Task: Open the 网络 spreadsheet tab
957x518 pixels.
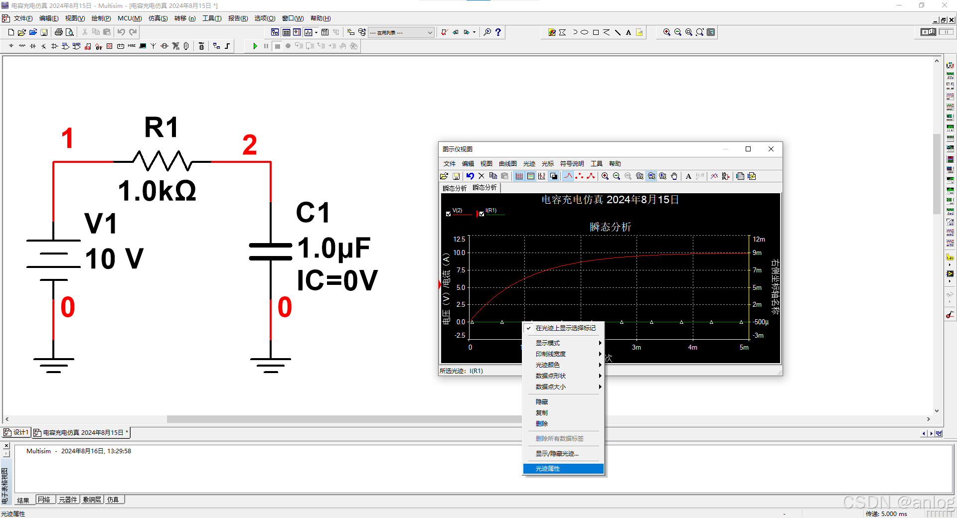Action: (x=44, y=500)
